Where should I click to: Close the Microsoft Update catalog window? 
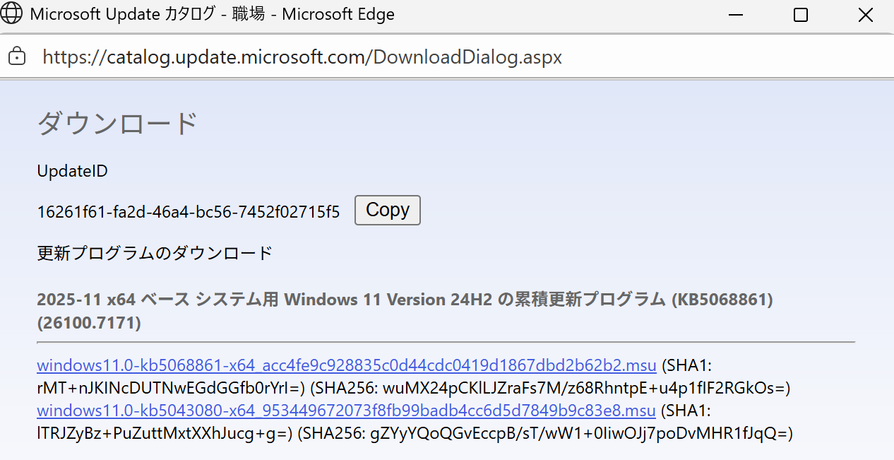point(865,15)
